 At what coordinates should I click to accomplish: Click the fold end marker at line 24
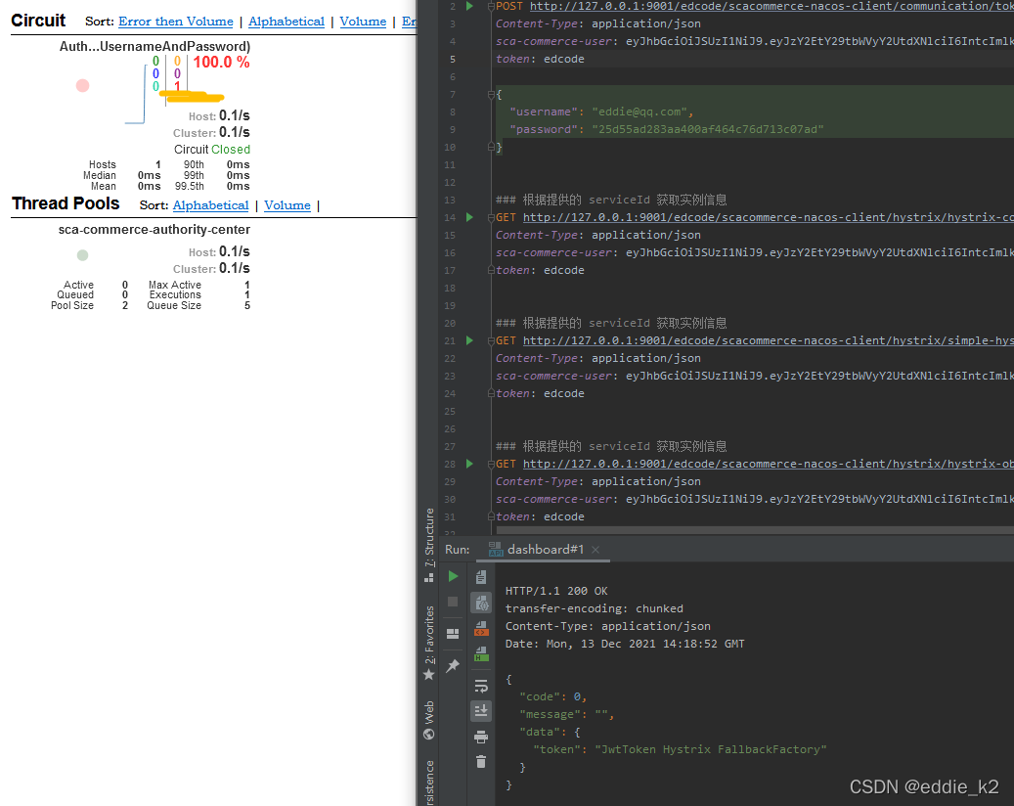492,393
